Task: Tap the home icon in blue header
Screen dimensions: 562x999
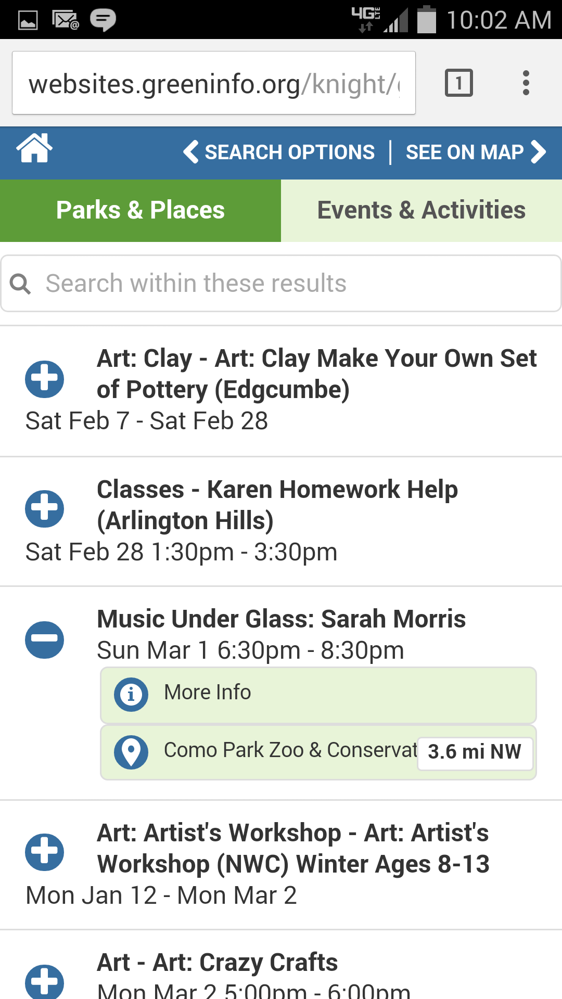Action: [34, 149]
